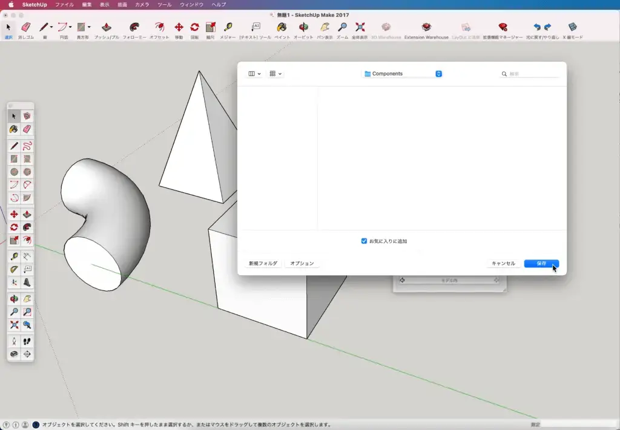Click the ズーム magnifier in the top toolbar
This screenshot has height=430, width=620.
click(343, 30)
